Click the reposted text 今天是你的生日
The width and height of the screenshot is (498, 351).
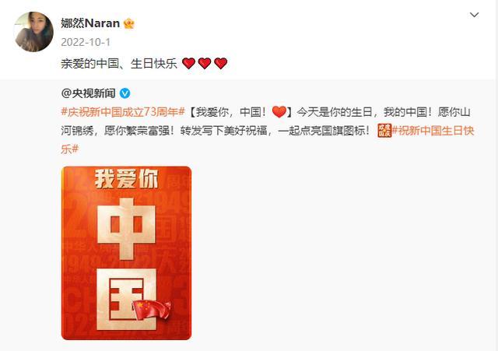pos(335,112)
